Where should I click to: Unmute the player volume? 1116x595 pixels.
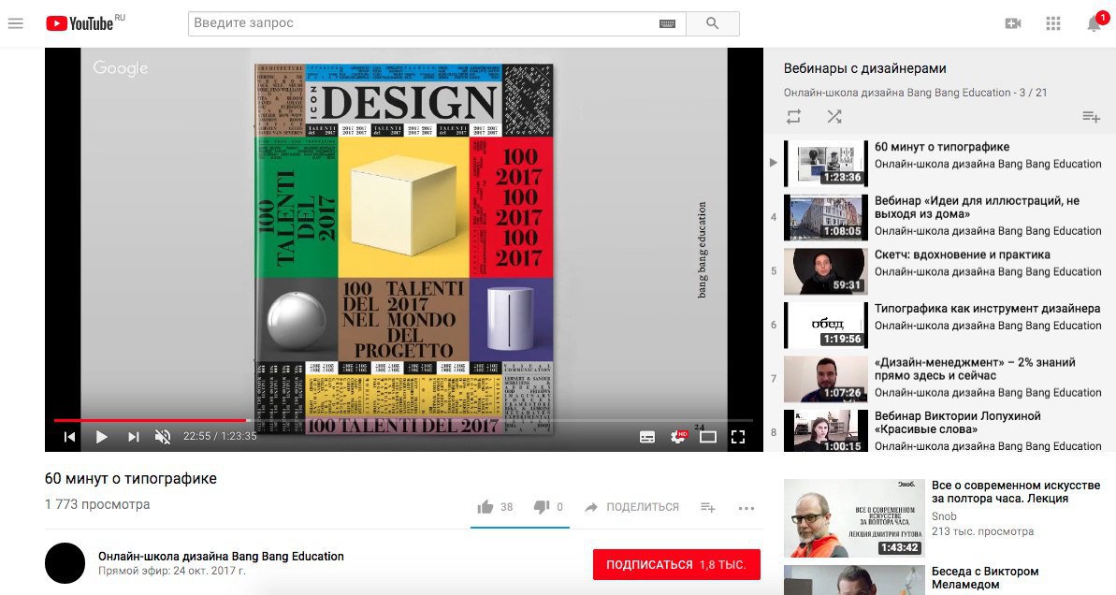coord(163,436)
